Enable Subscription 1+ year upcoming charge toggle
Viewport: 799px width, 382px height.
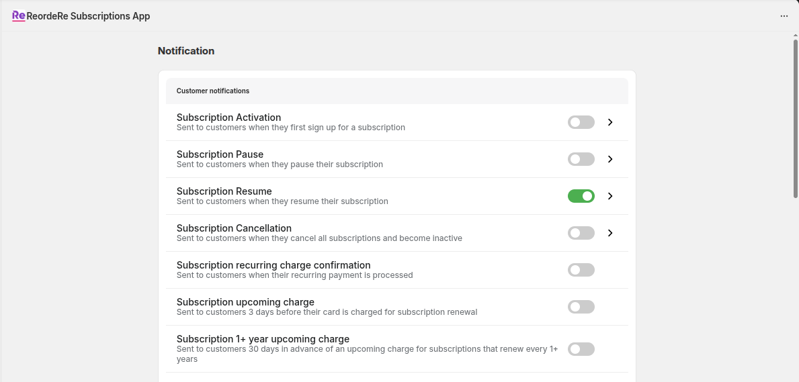581,349
